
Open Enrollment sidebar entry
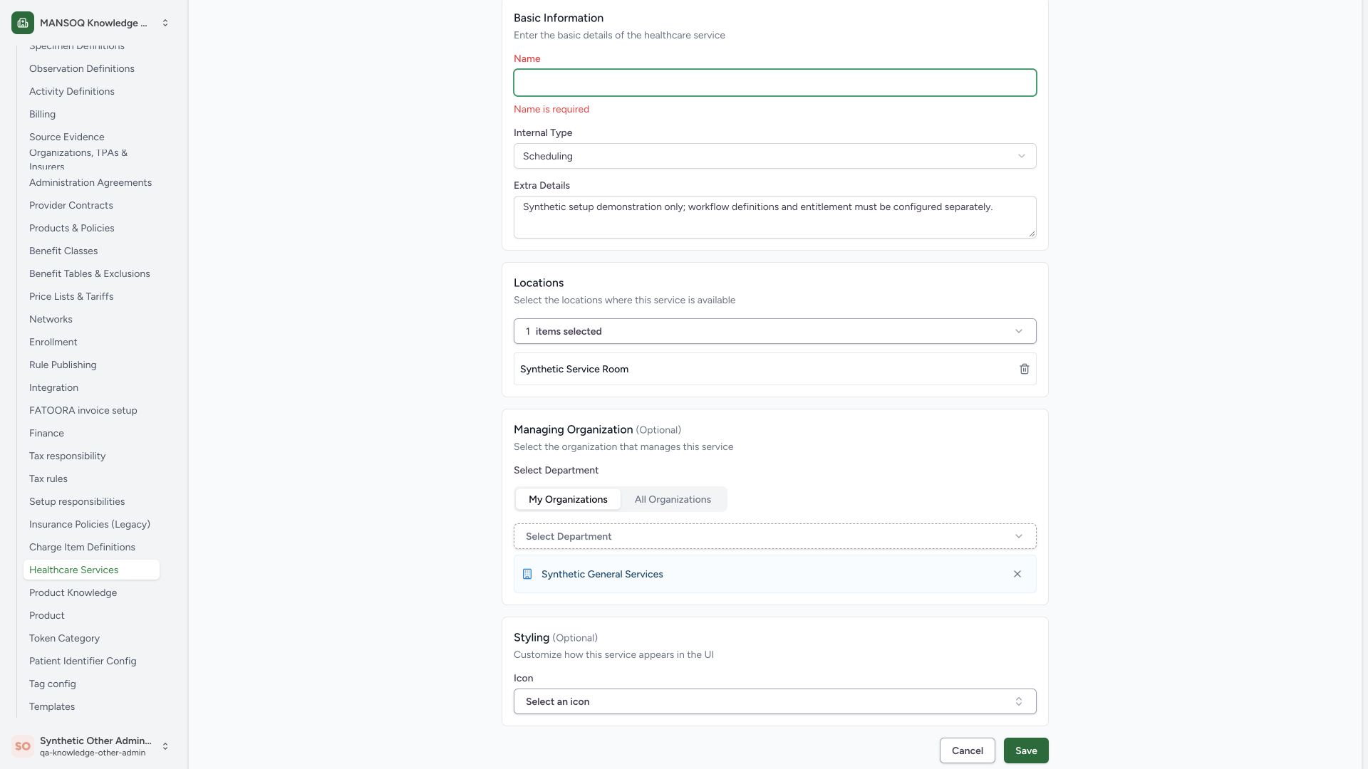click(x=91, y=342)
